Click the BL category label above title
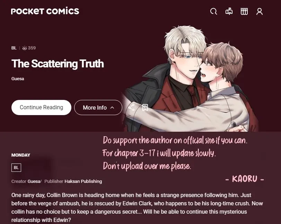 tap(14, 48)
